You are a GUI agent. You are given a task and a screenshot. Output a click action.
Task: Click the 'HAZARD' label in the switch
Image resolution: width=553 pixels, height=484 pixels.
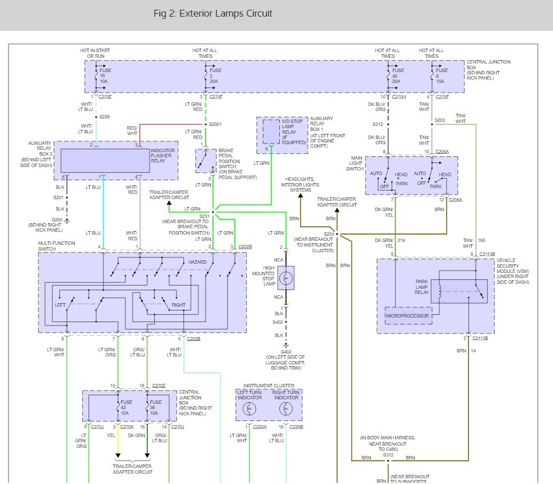[197, 262]
